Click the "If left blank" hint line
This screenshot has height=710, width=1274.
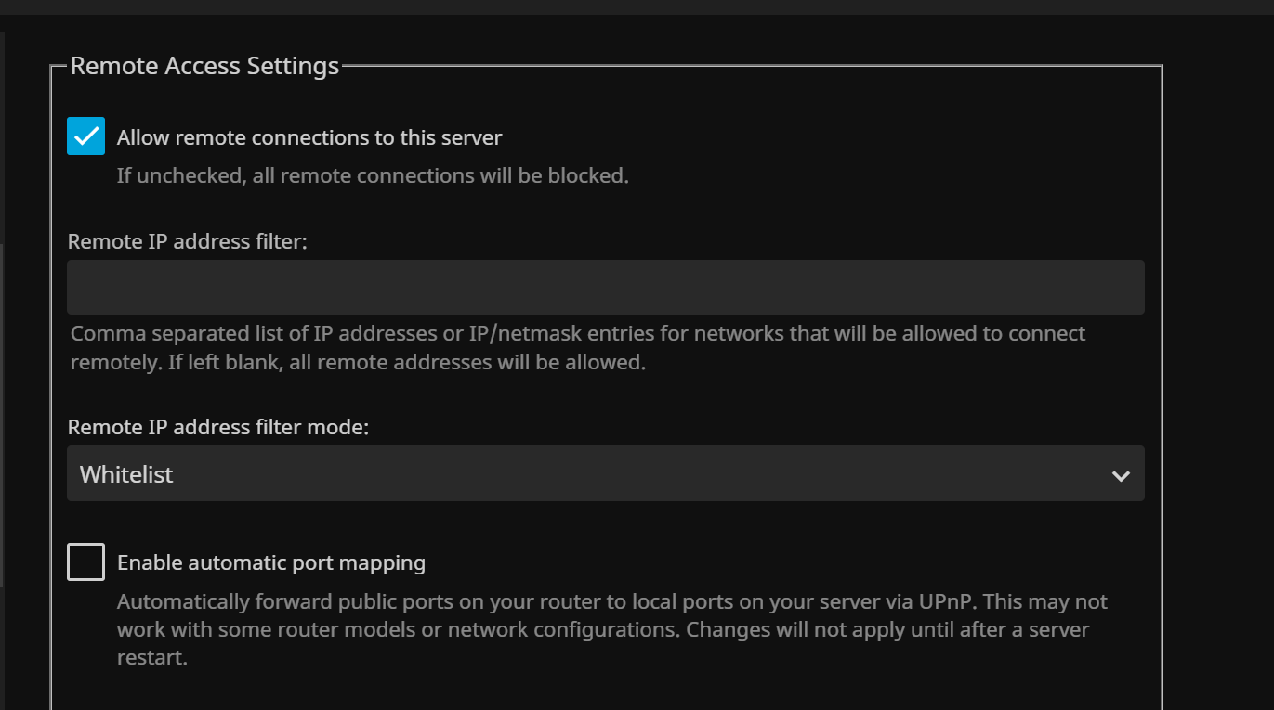(x=358, y=362)
